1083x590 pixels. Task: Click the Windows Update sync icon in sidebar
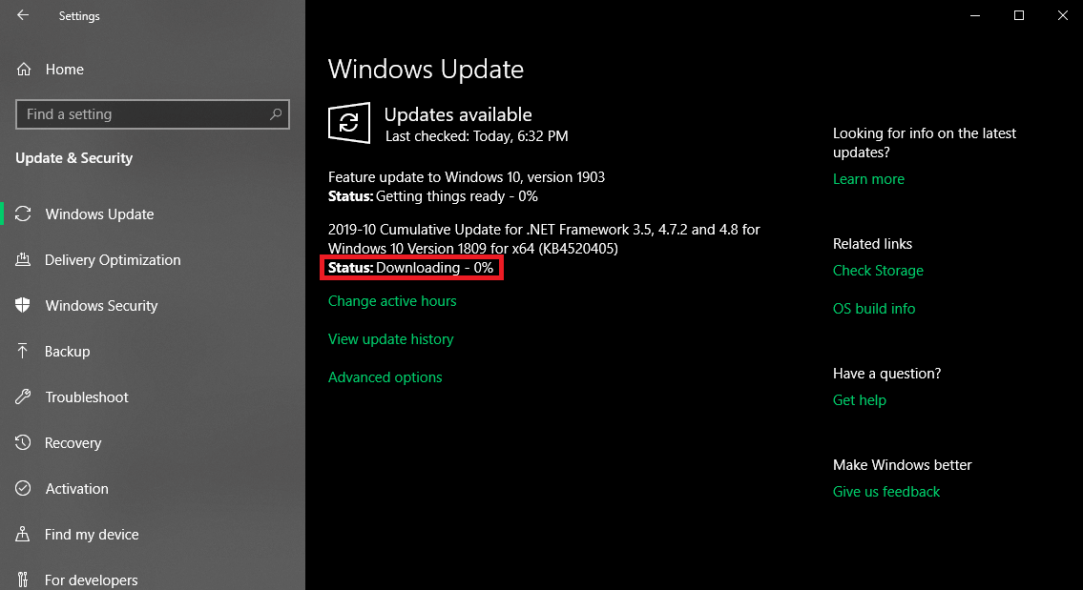click(24, 214)
